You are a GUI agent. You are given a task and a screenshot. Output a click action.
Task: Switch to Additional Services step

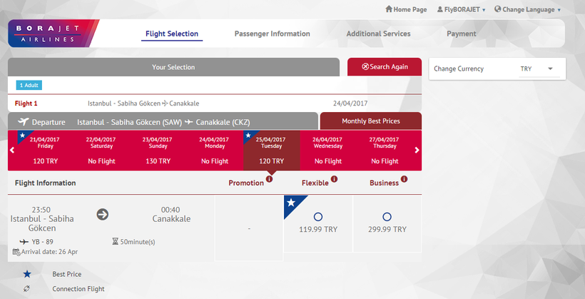pyautogui.click(x=378, y=34)
